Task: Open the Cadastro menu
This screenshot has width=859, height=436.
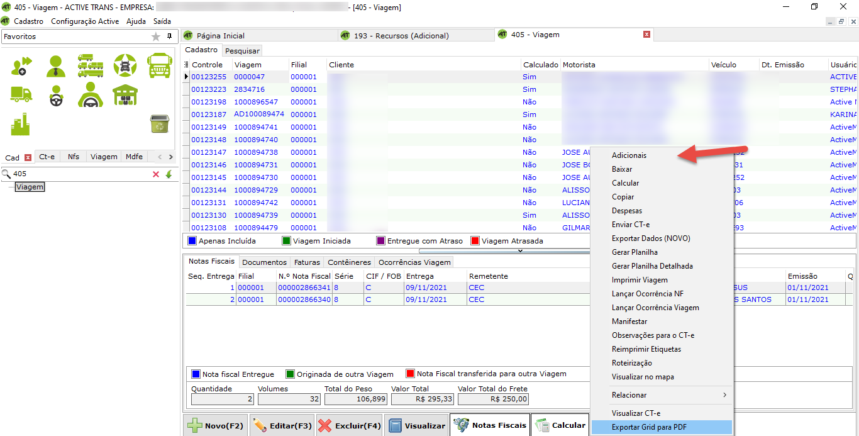Action: click(x=29, y=21)
